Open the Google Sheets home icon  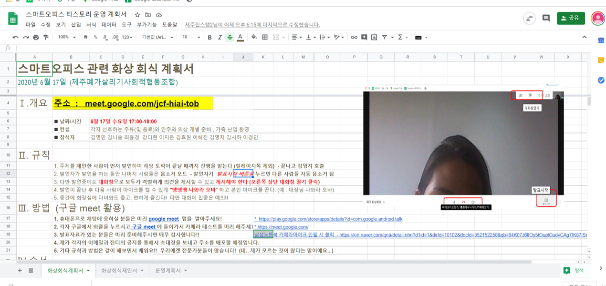pyautogui.click(x=13, y=19)
